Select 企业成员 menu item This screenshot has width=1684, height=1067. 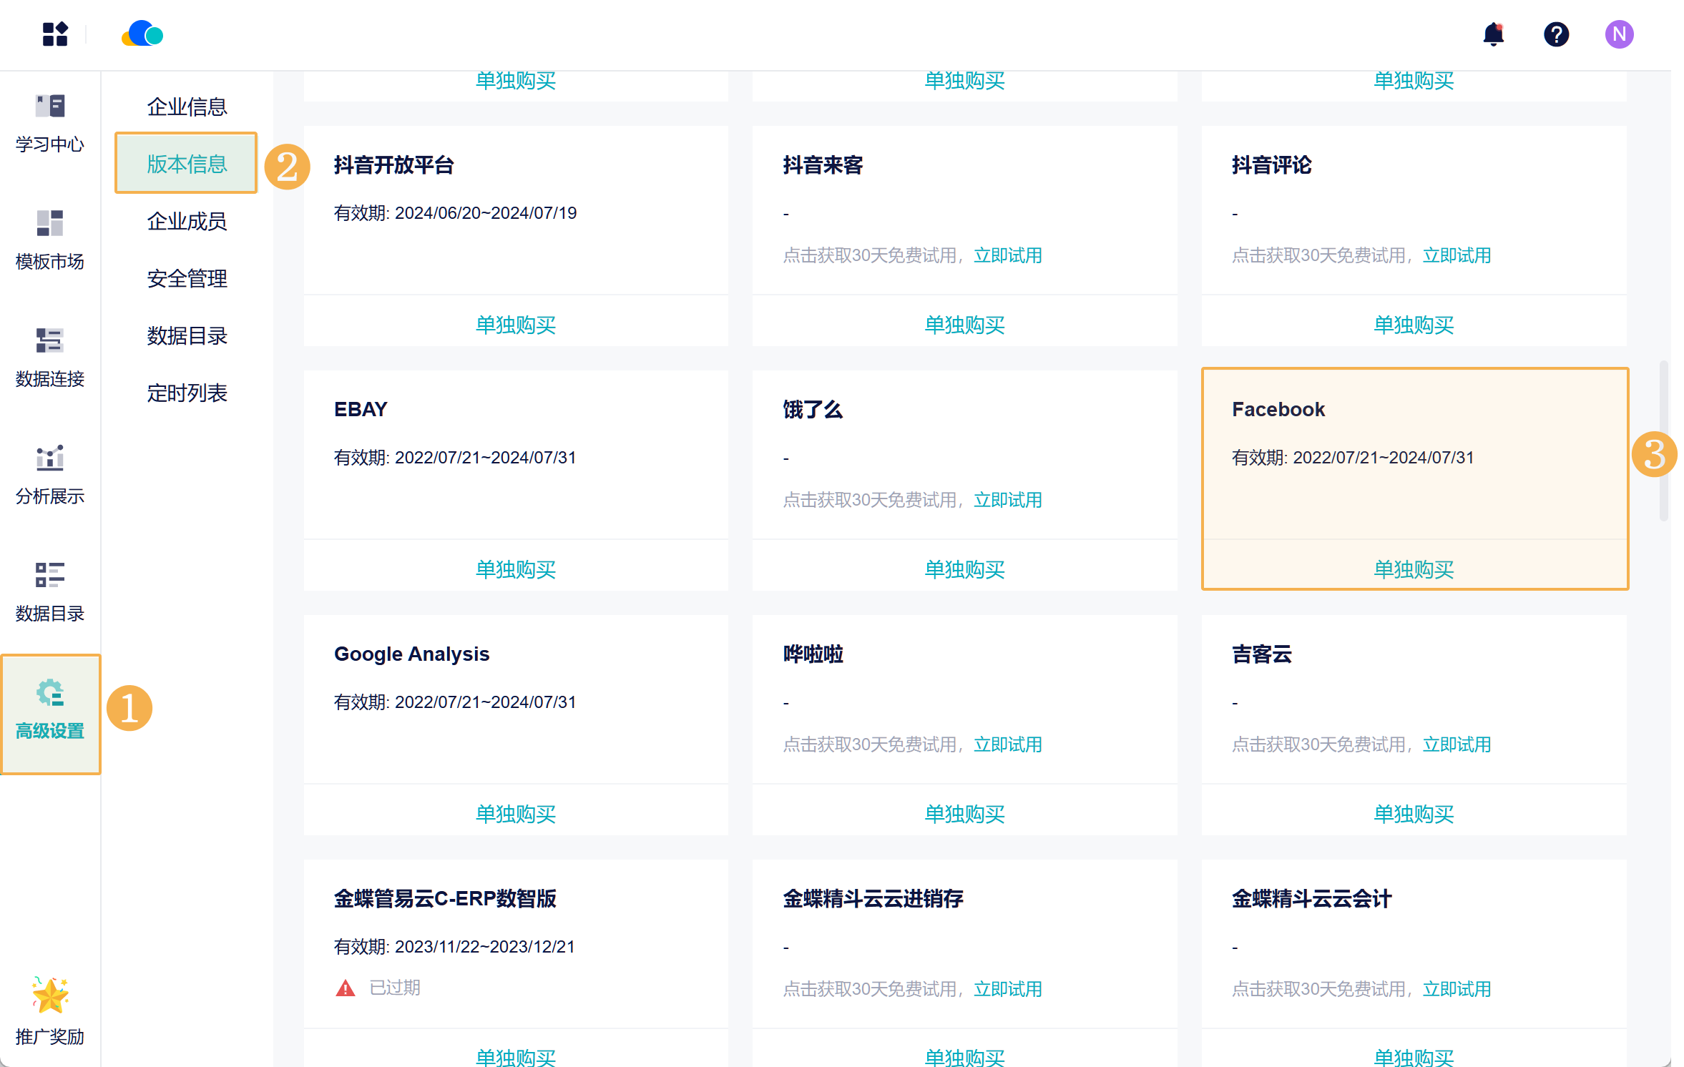coord(187,222)
